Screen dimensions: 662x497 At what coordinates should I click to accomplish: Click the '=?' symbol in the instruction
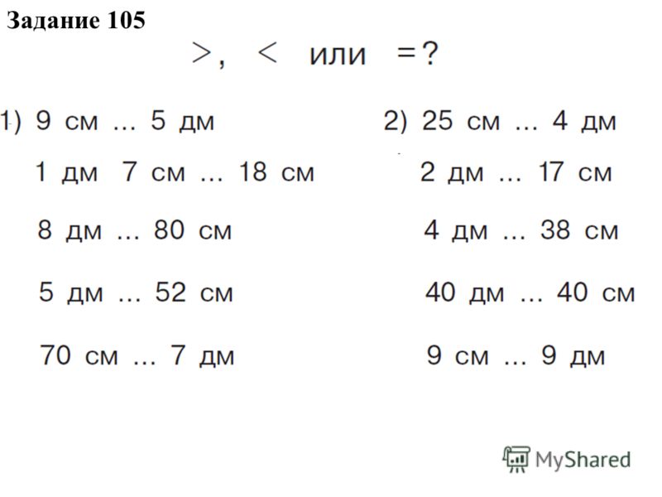[418, 54]
